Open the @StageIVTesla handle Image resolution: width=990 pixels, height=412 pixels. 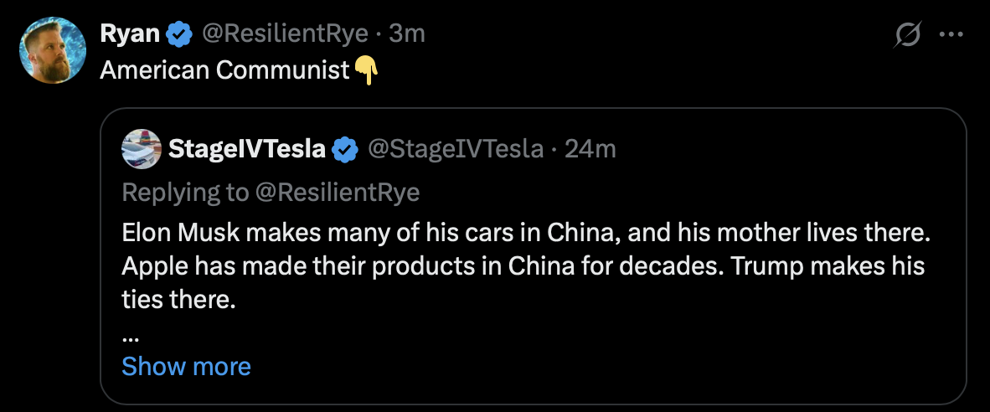click(454, 149)
